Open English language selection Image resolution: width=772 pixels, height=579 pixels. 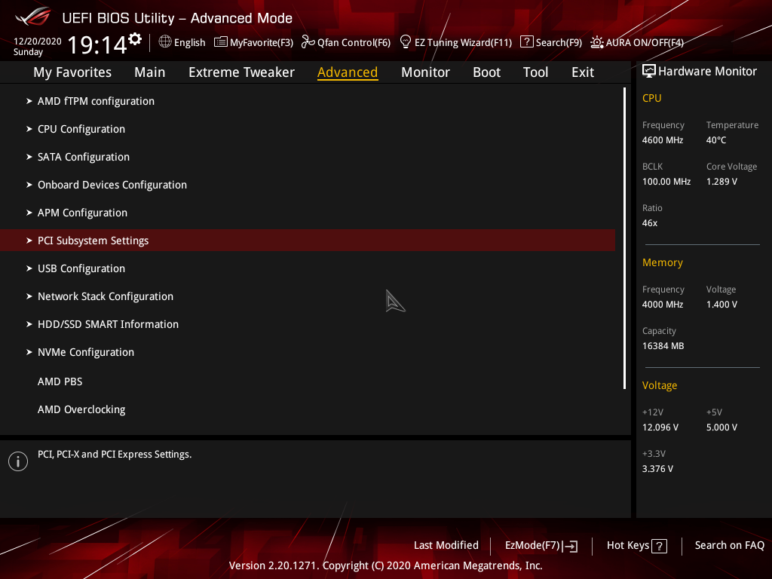coord(189,43)
